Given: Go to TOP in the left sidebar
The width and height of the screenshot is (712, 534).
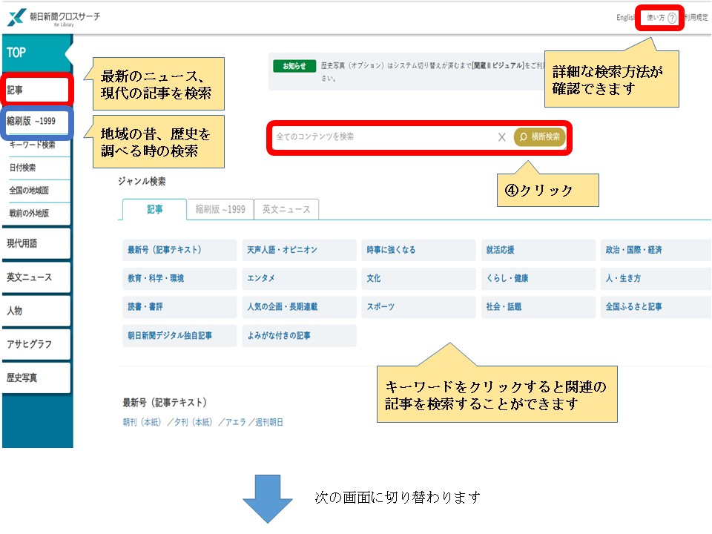Looking at the screenshot, I should (36, 53).
